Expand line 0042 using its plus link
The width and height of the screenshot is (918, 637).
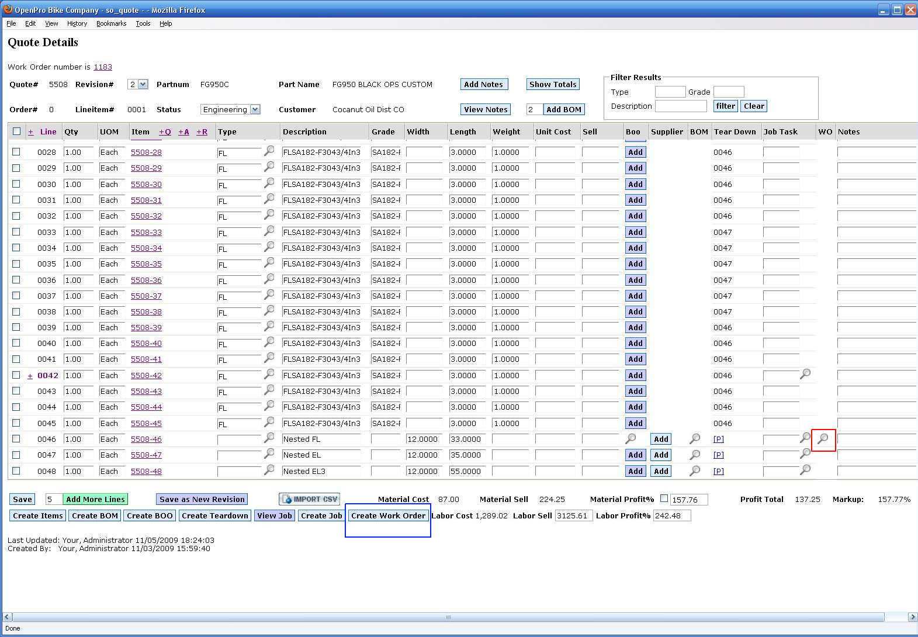coord(30,376)
